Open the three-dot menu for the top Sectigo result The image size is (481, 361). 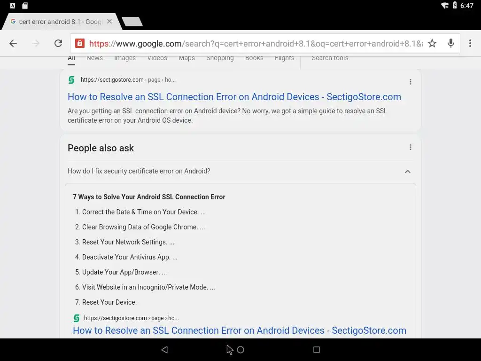point(410,82)
